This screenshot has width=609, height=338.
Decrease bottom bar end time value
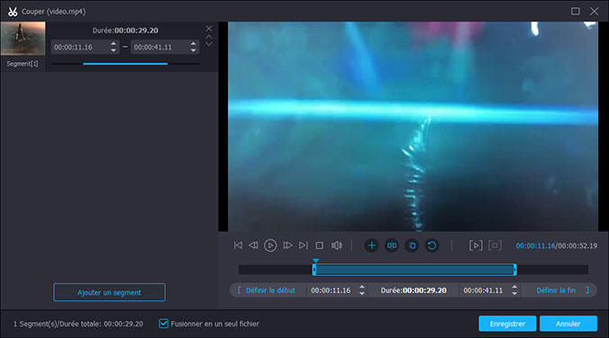514,293
